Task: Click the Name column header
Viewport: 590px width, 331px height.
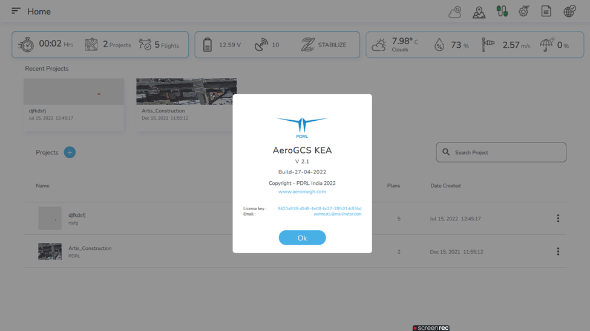Action: [x=42, y=185]
